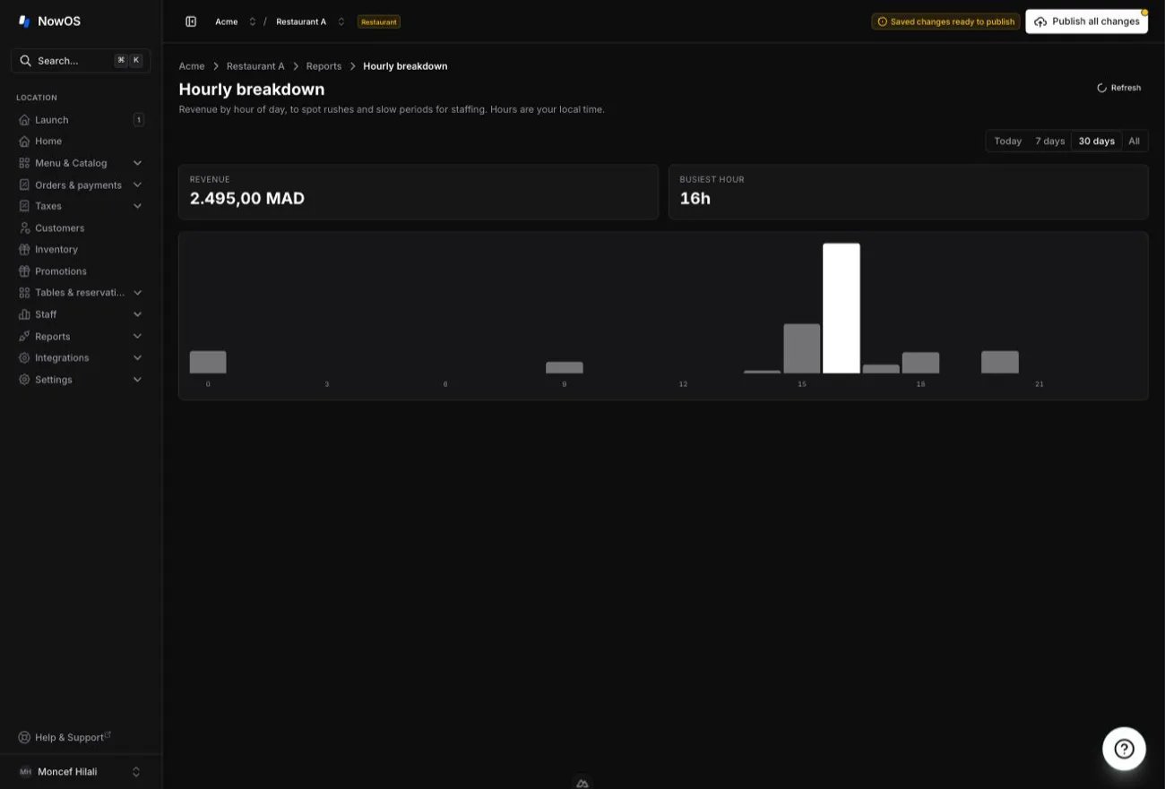Click the Search input field
The height and width of the screenshot is (789, 1165).
[81, 61]
